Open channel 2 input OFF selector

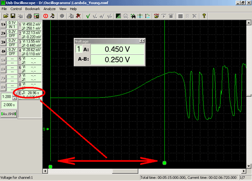[x=12, y=36]
